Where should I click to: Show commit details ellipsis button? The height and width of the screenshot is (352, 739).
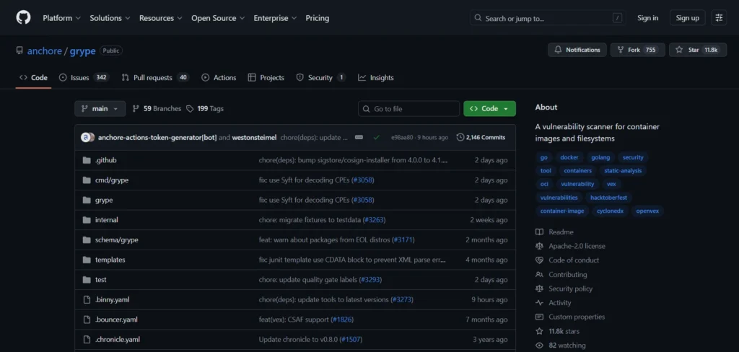[359, 138]
